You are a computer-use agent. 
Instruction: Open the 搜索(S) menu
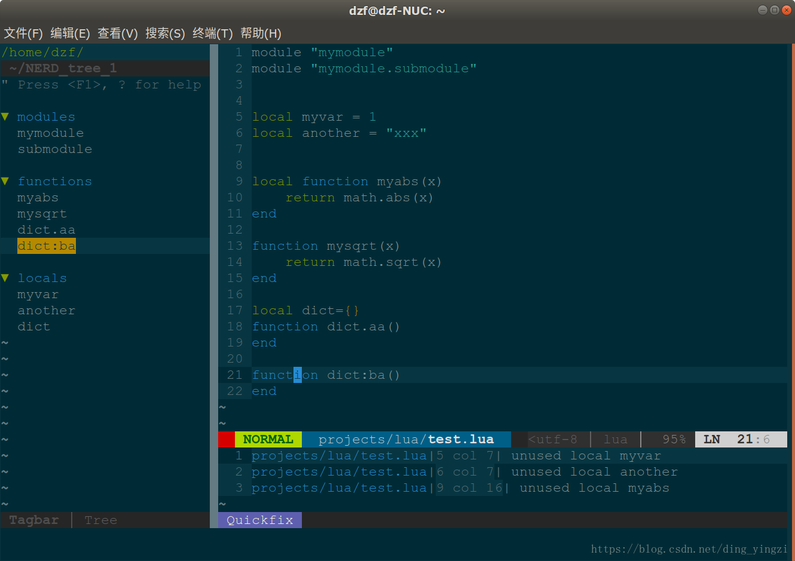click(165, 33)
